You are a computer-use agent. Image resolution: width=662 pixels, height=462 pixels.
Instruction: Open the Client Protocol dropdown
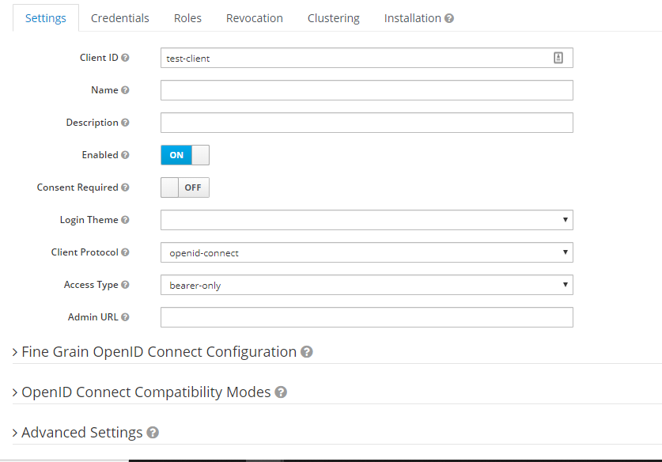coord(366,252)
